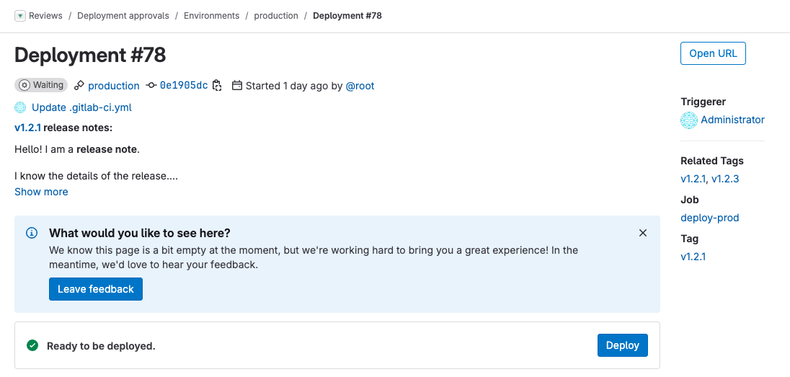
Task: Go to Environments breadcrumb
Action: tap(211, 16)
